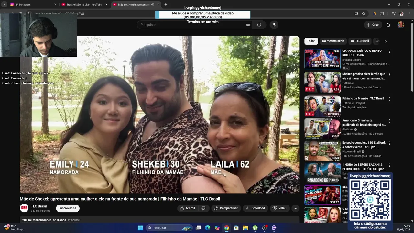Image resolution: width=414 pixels, height=233 pixels.
Task: Close the Instagram tab
Action: click(55, 5)
